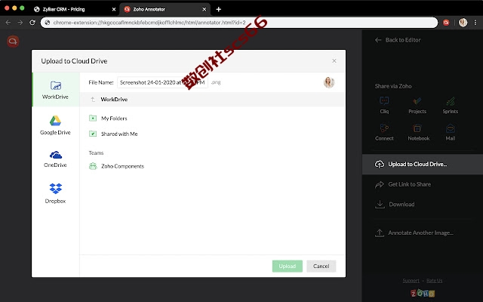
Task: Open the browser profile avatar
Action: 463,23
